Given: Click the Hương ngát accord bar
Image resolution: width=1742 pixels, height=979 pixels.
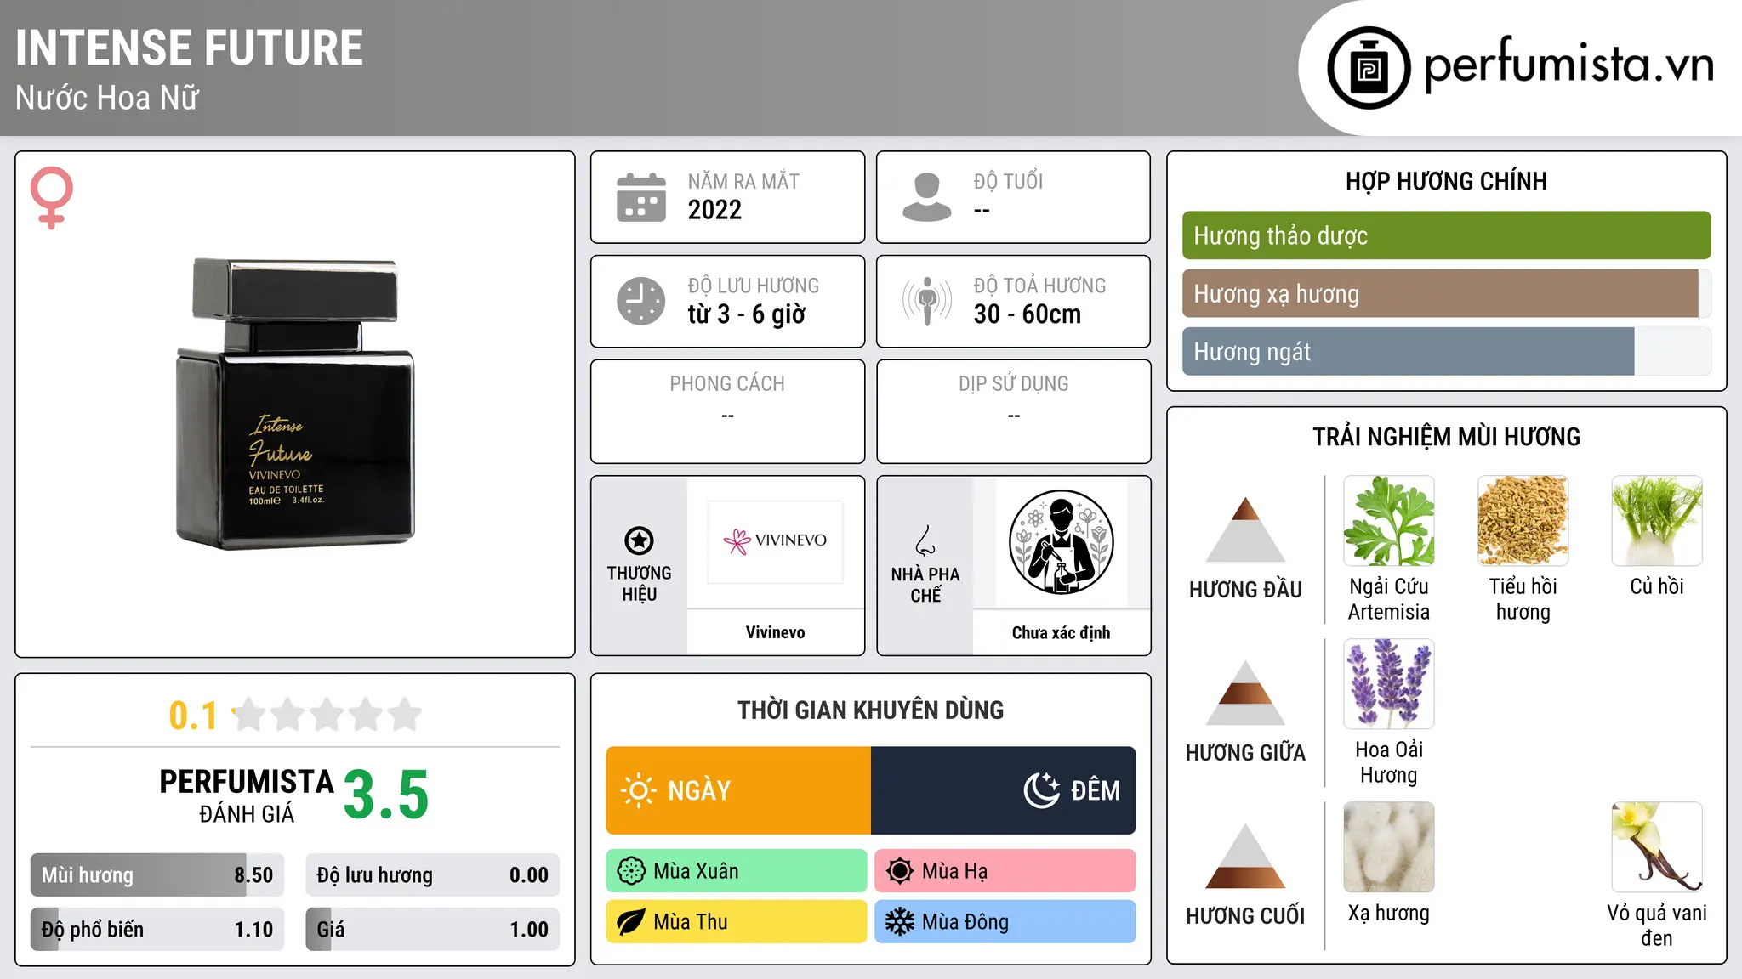Looking at the screenshot, I should (x=1447, y=351).
